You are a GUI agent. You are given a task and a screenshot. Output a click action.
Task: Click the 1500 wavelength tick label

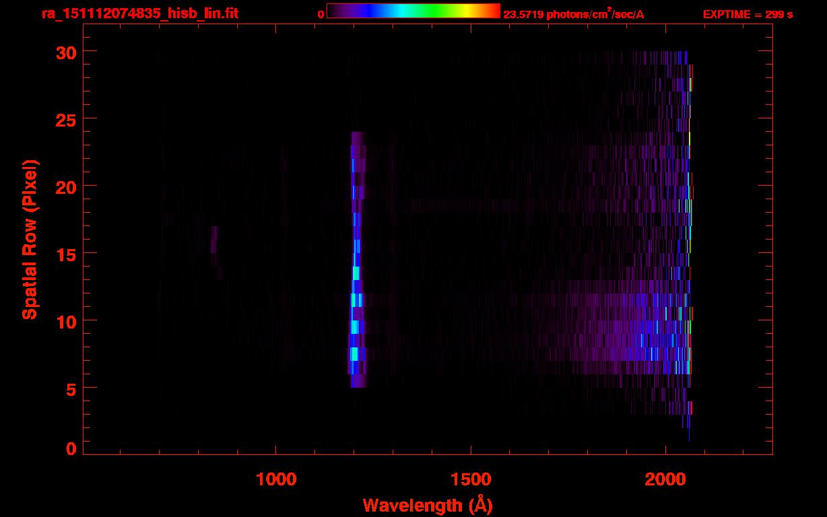(471, 479)
